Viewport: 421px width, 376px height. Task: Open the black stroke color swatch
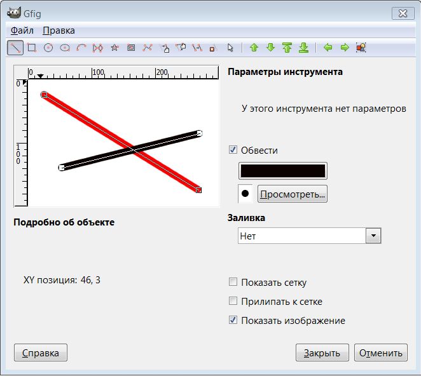coord(282,171)
